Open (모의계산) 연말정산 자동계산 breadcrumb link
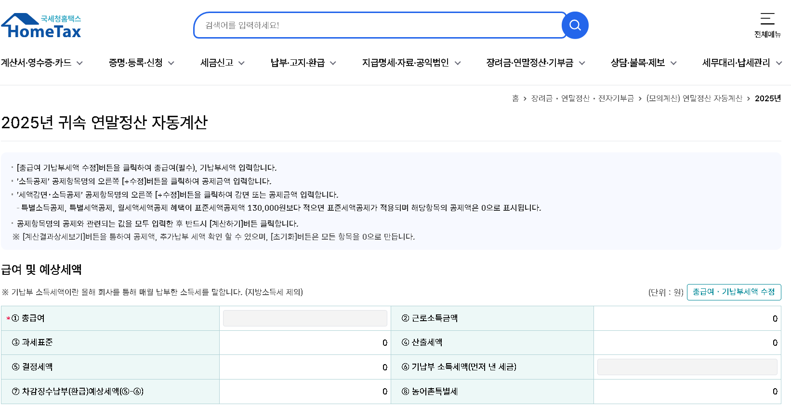 [x=694, y=98]
